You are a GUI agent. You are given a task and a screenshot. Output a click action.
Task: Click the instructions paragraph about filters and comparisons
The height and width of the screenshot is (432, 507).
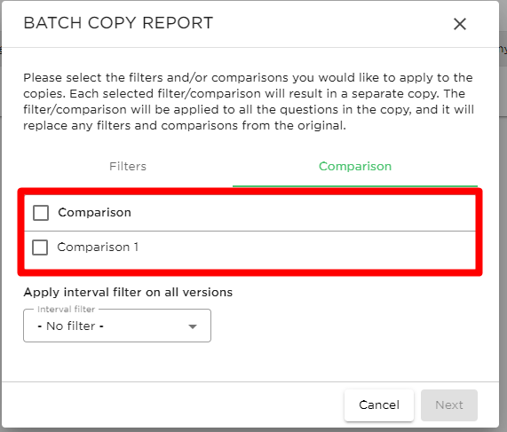(x=249, y=101)
